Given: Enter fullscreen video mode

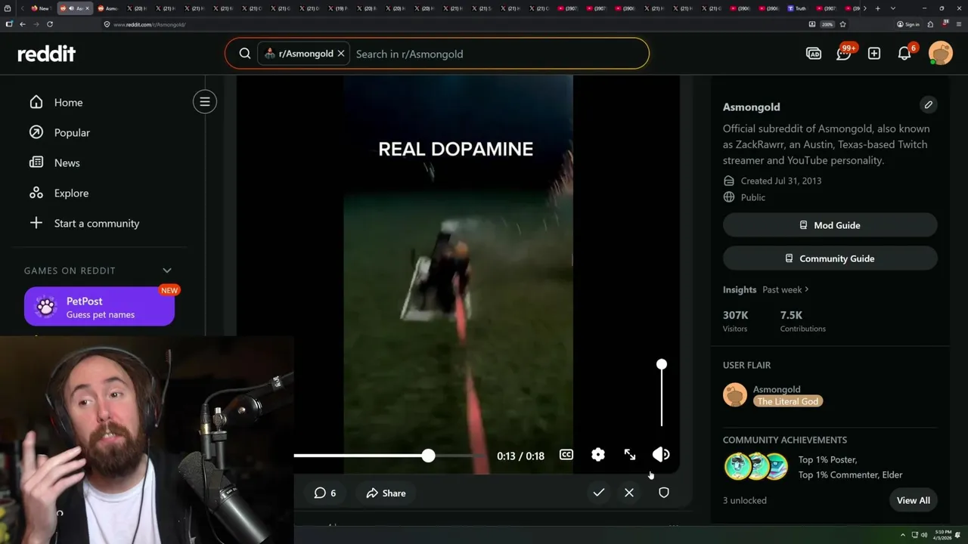Looking at the screenshot, I should click(630, 455).
